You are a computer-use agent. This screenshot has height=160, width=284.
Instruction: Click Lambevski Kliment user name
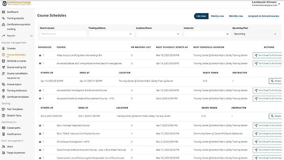264,2
